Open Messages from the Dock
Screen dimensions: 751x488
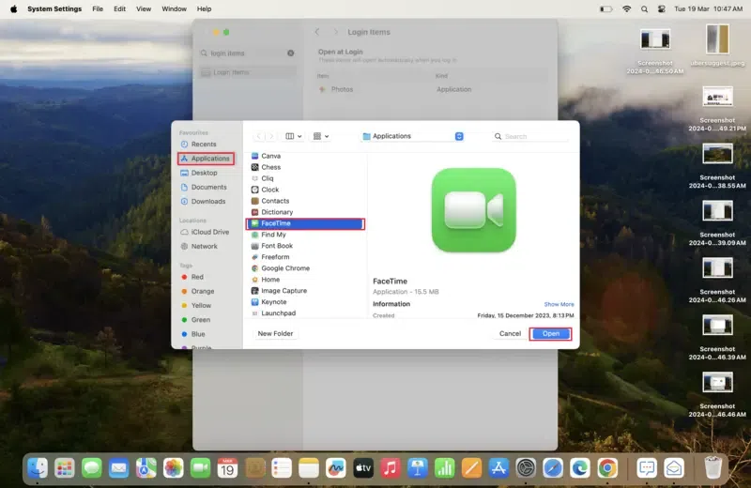91,468
